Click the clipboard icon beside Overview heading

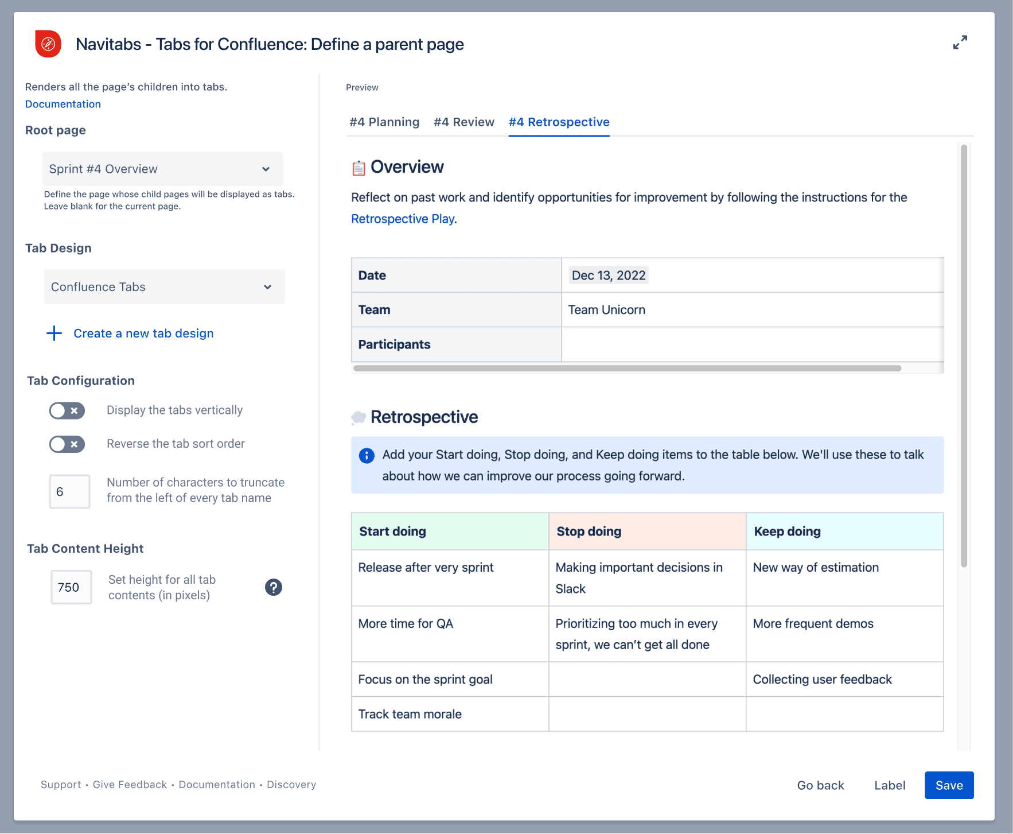358,167
